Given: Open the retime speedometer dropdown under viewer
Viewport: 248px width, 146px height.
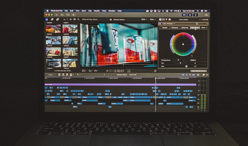Looking at the screenshot, I should 96,71.
